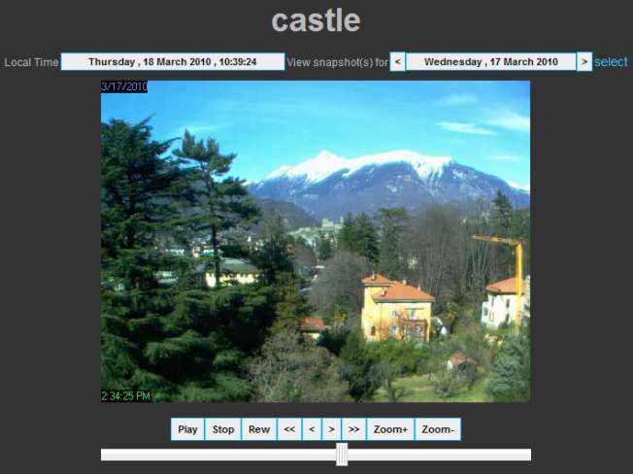633x474 pixels.
Task: Click the castle webcam snapshot image
Action: (316, 241)
